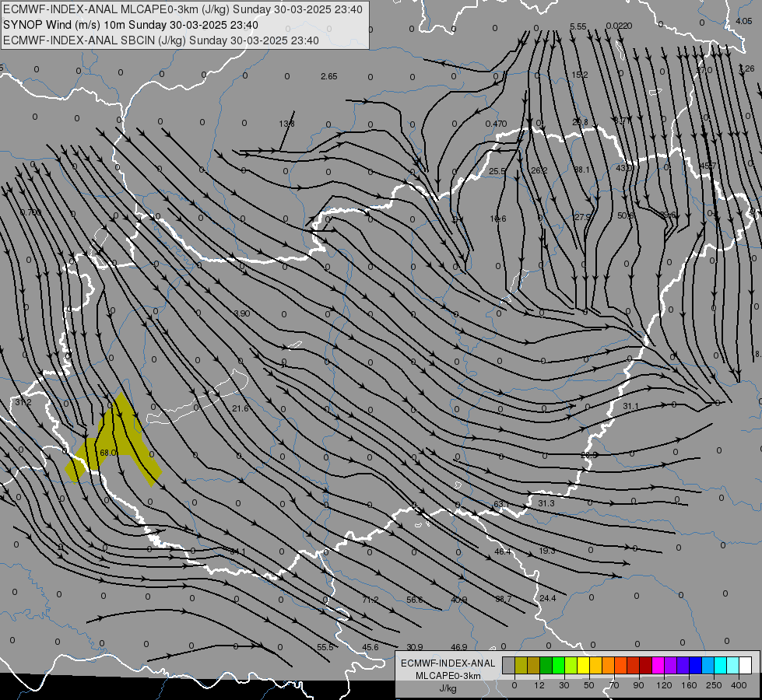Click the legend tick label 400
The width and height of the screenshot is (762, 700).
(739, 685)
